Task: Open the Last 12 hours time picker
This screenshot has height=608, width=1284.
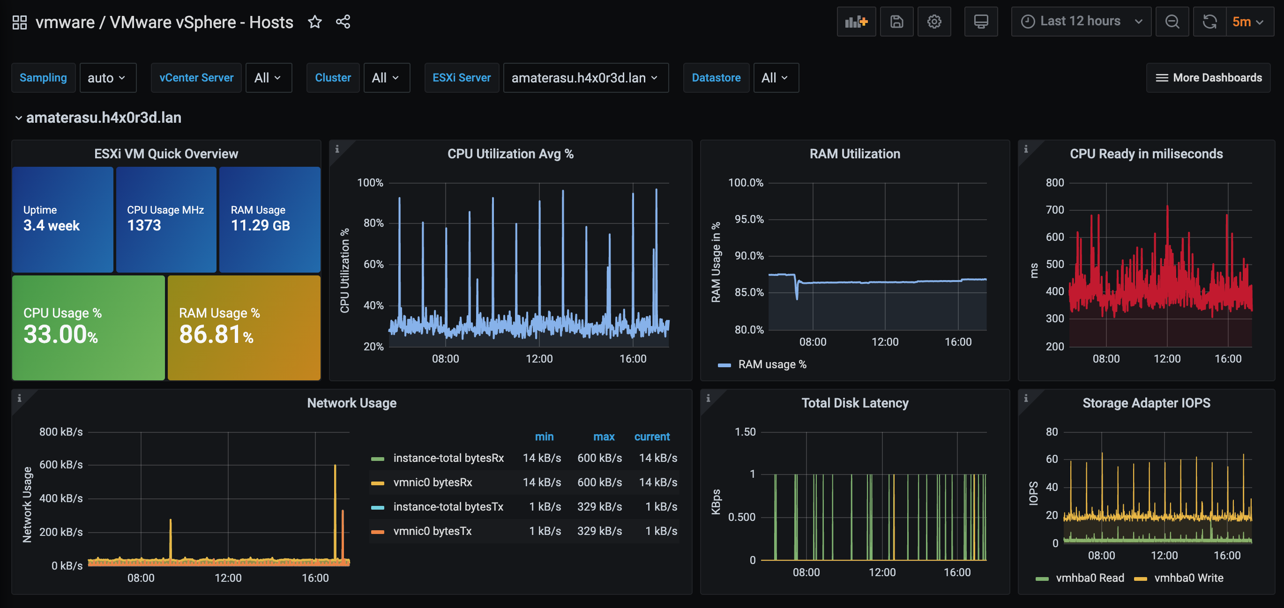Action: [x=1081, y=22]
